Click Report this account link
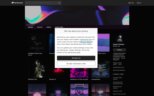154x96 pixels. point(119,94)
